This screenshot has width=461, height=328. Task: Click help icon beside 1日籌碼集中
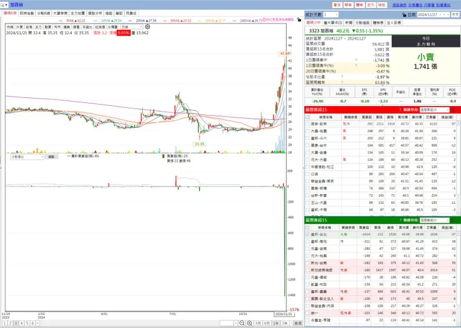(x=356, y=60)
